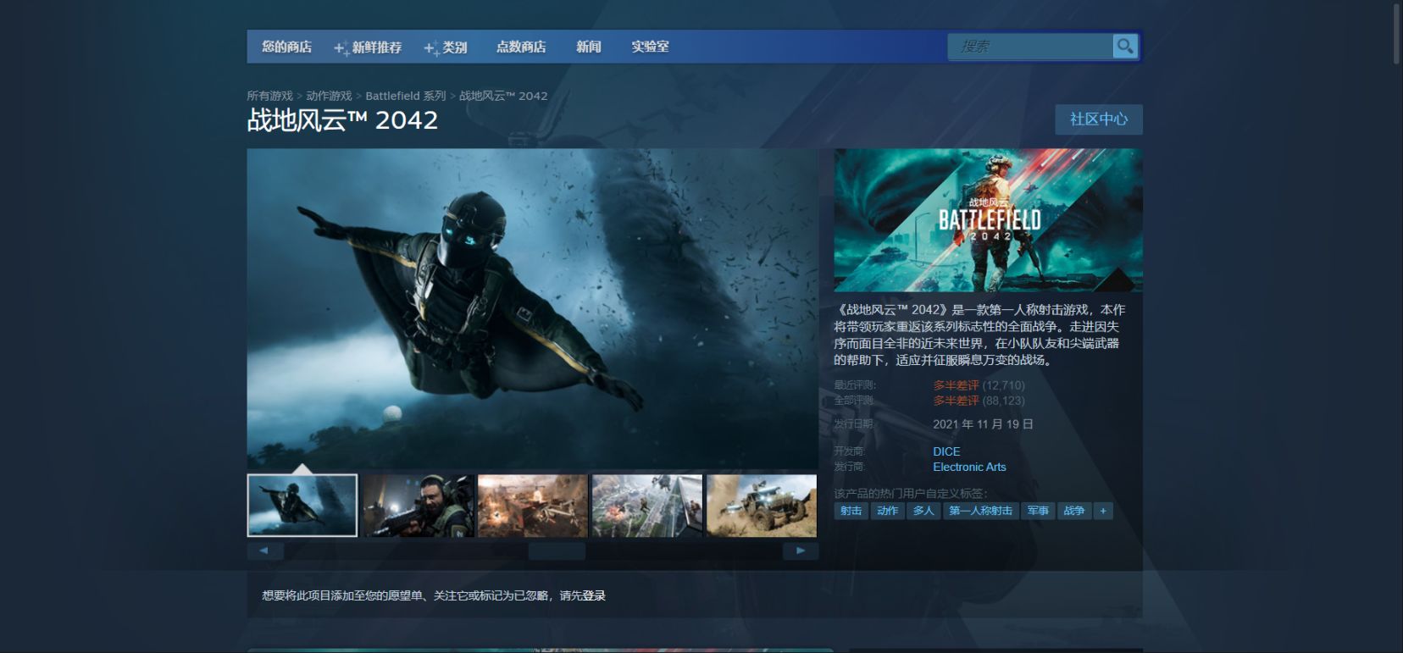This screenshot has height=653, width=1403.
Task: Select the 射击 tag
Action: [851, 511]
